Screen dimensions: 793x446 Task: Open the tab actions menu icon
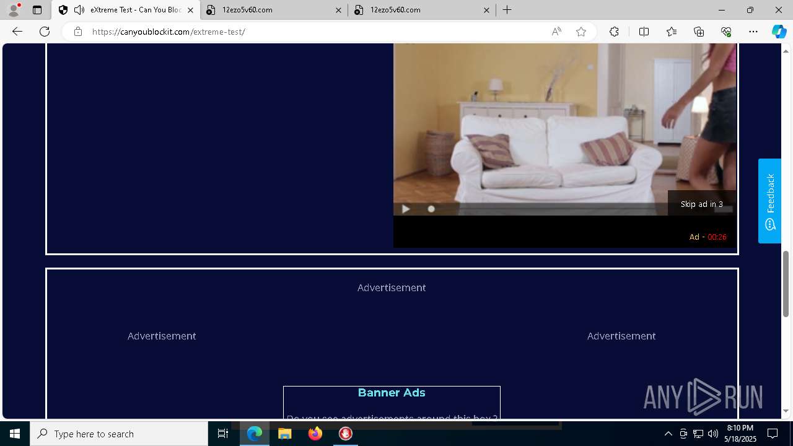pyautogui.click(x=37, y=10)
